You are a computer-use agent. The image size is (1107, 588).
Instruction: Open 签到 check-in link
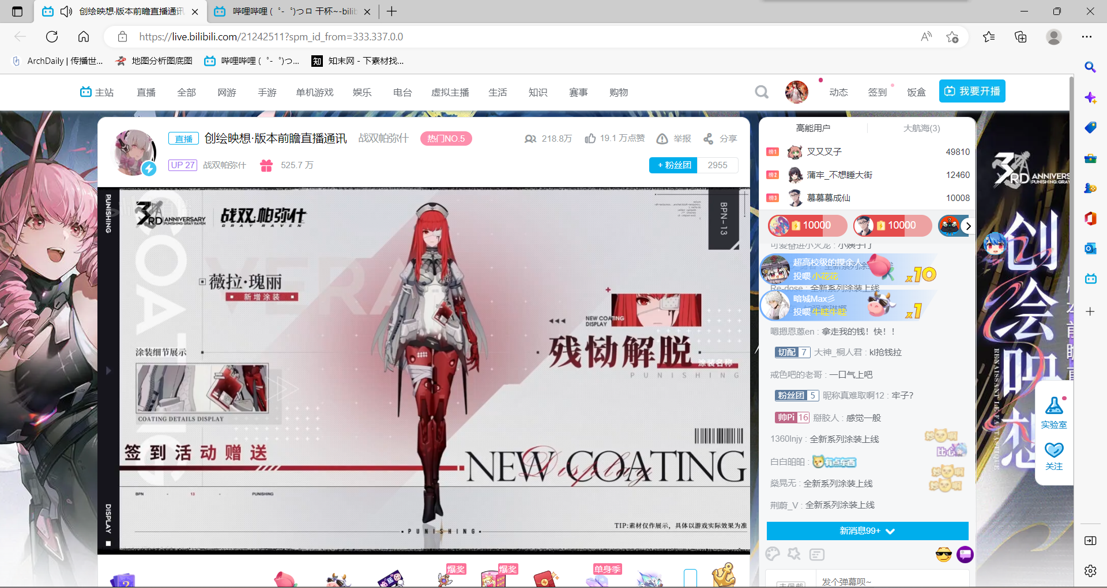878,92
